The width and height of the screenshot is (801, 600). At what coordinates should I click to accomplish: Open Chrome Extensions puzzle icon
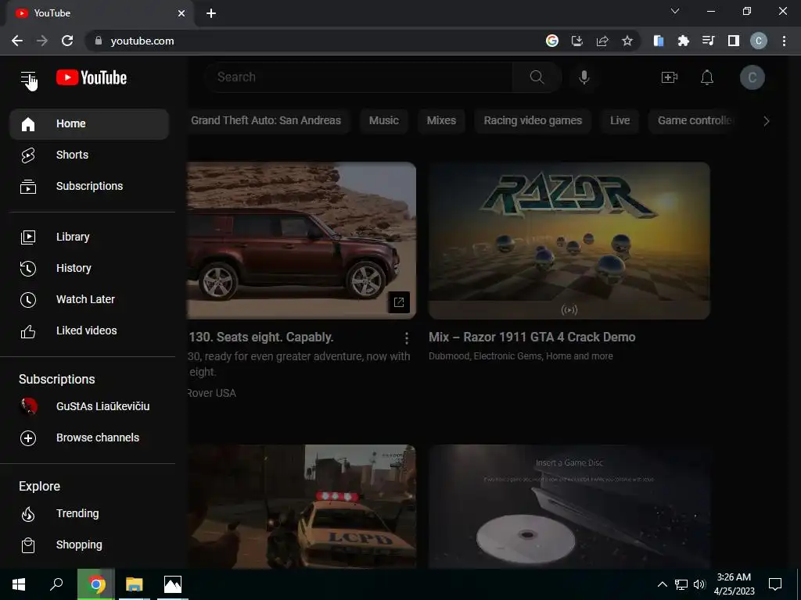point(683,41)
